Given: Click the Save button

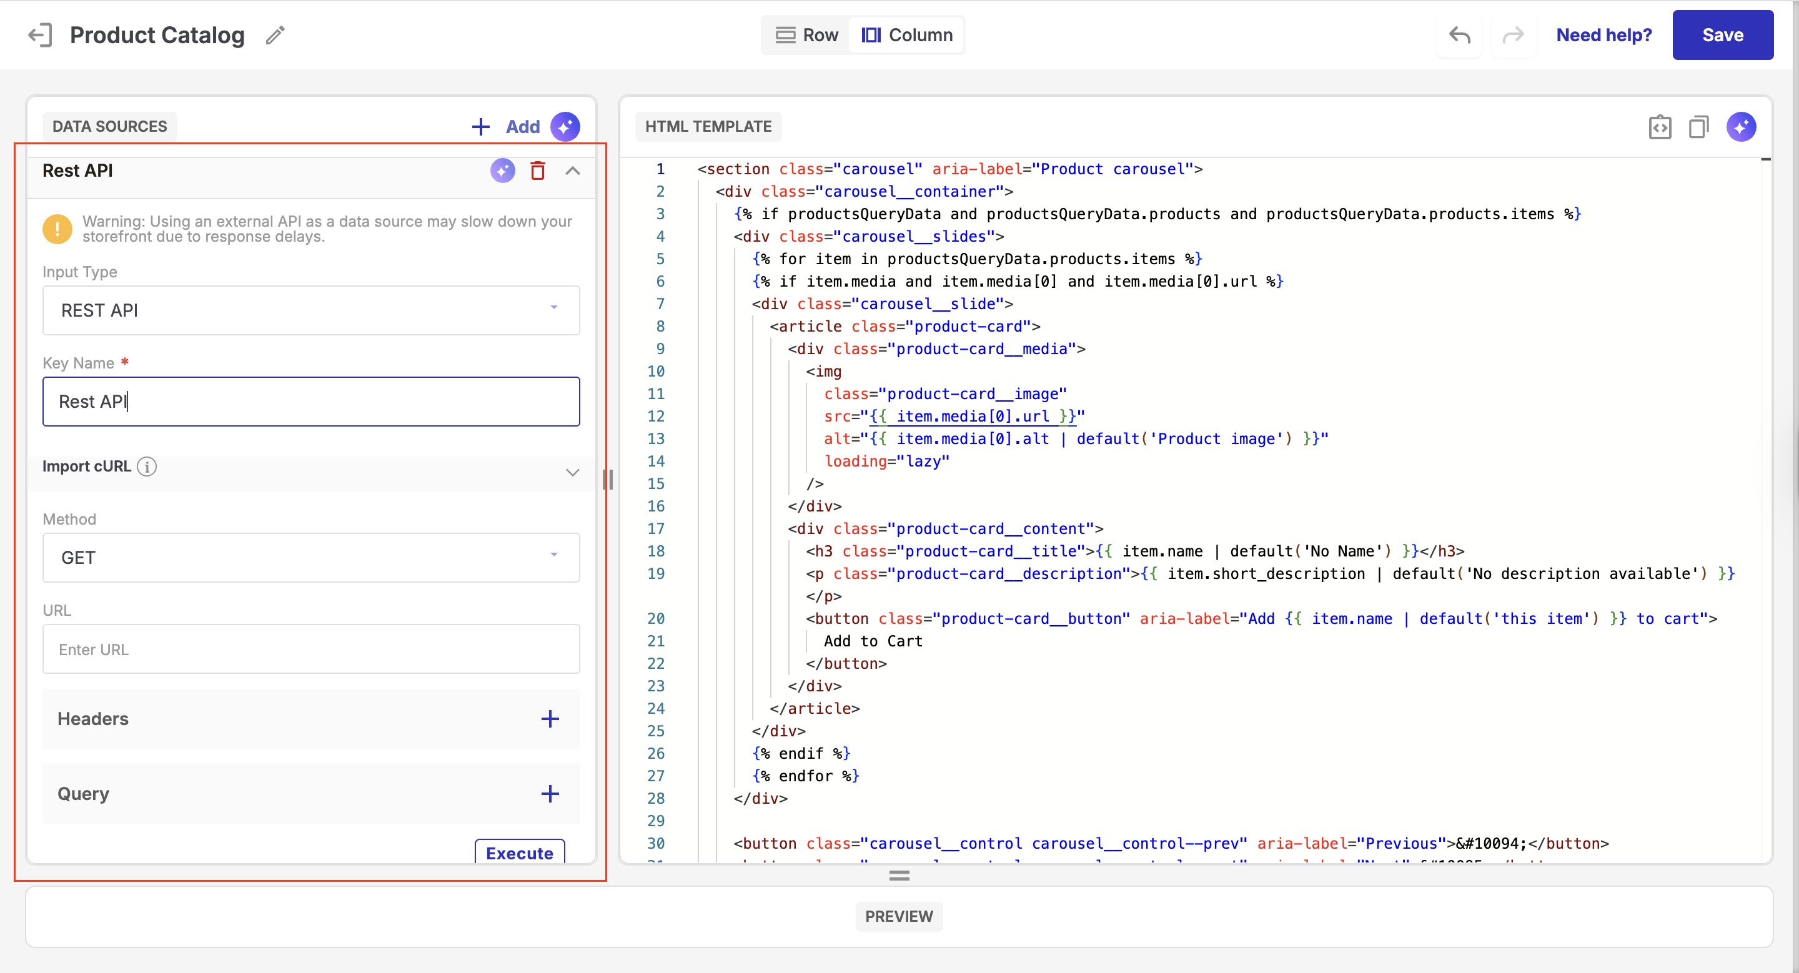Looking at the screenshot, I should 1722,35.
